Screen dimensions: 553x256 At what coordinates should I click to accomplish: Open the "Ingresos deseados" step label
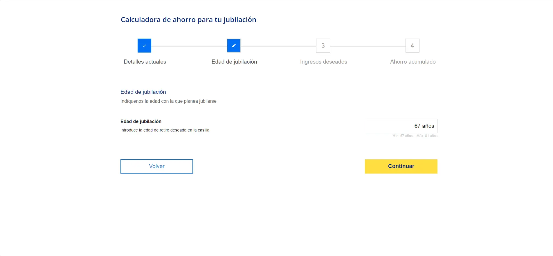[x=323, y=62]
